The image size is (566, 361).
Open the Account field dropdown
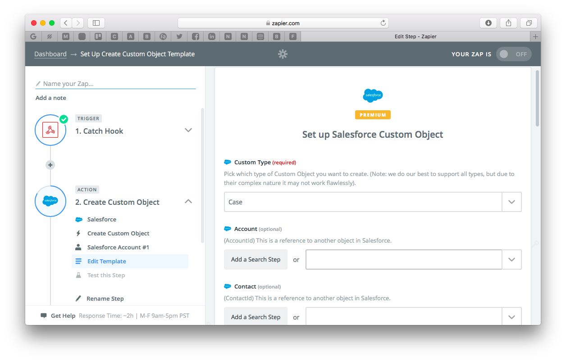click(x=511, y=259)
